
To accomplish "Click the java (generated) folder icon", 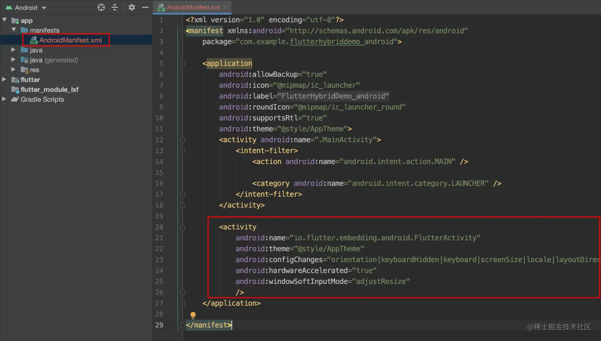I will 24,60.
